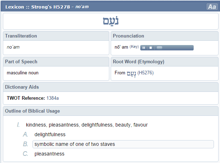Click the pronunciation text nō'·am
The height and width of the screenshot is (163, 220).
click(x=121, y=47)
